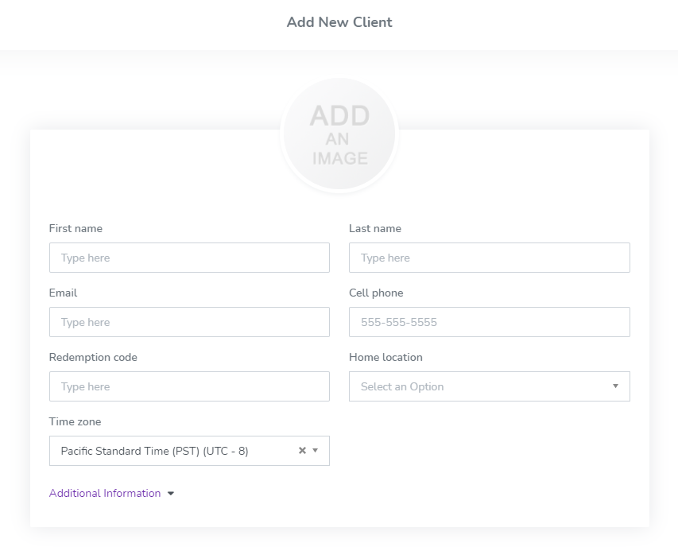
Task: Click the Cell phone field showing 555-555-5555
Action: click(x=490, y=322)
